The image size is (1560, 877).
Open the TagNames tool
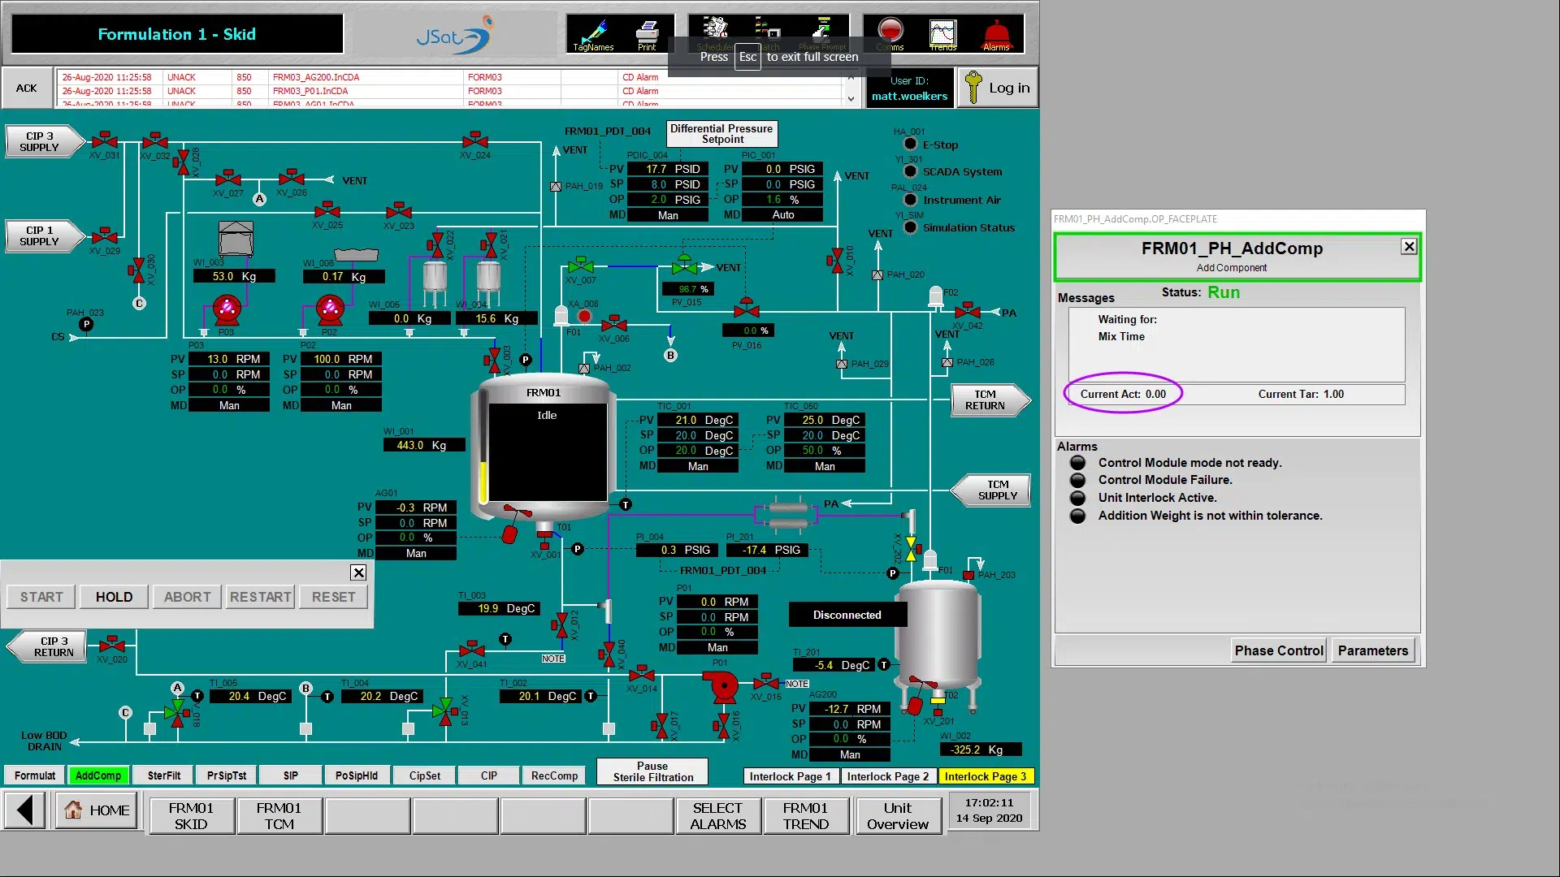point(593,34)
